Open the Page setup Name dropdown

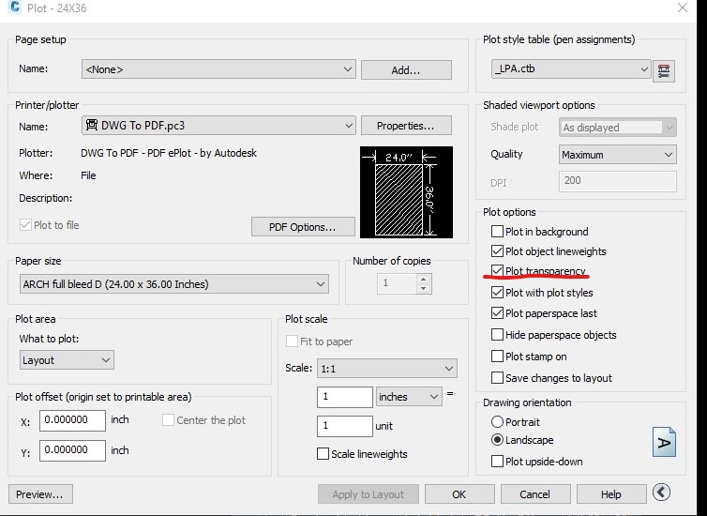point(218,69)
